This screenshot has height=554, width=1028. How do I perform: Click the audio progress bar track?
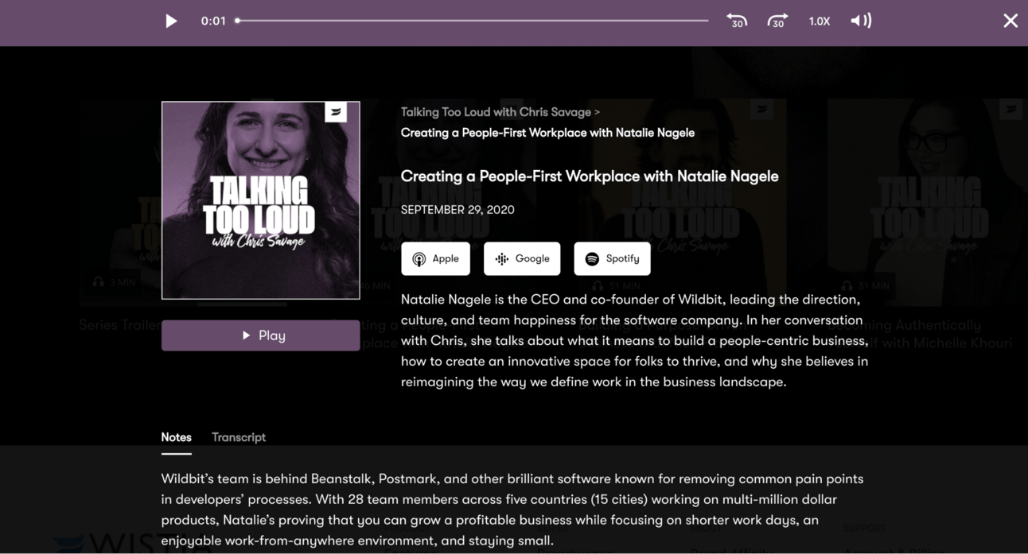(473, 21)
